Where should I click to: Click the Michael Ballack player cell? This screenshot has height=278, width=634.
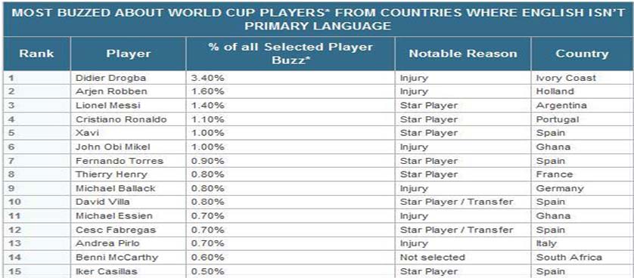pos(128,188)
